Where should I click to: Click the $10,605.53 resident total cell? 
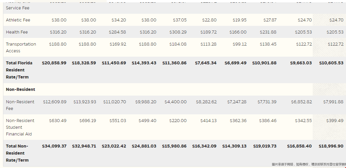point(331,63)
